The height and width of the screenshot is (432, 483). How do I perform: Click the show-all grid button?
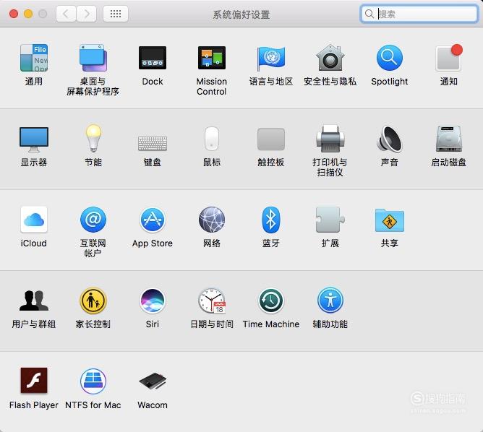(116, 14)
